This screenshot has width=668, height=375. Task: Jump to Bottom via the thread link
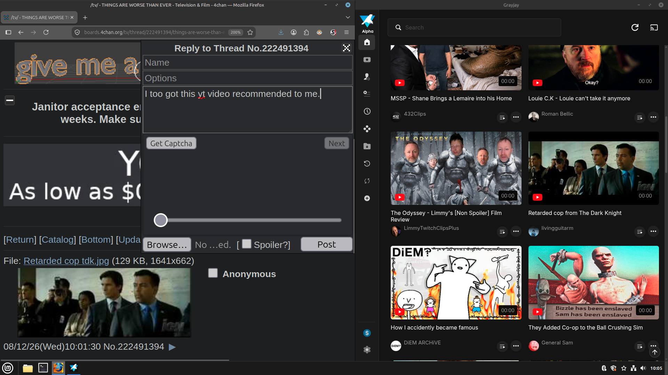pyautogui.click(x=96, y=240)
